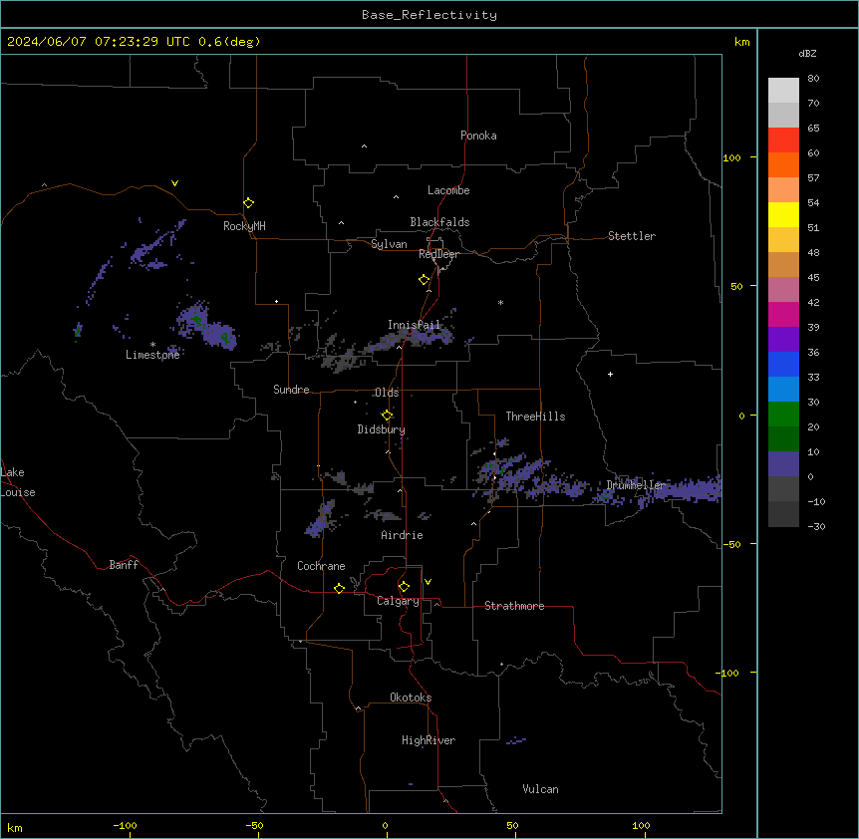The image size is (859, 839).
Task: Click the Innisfail label
Action: point(414,325)
